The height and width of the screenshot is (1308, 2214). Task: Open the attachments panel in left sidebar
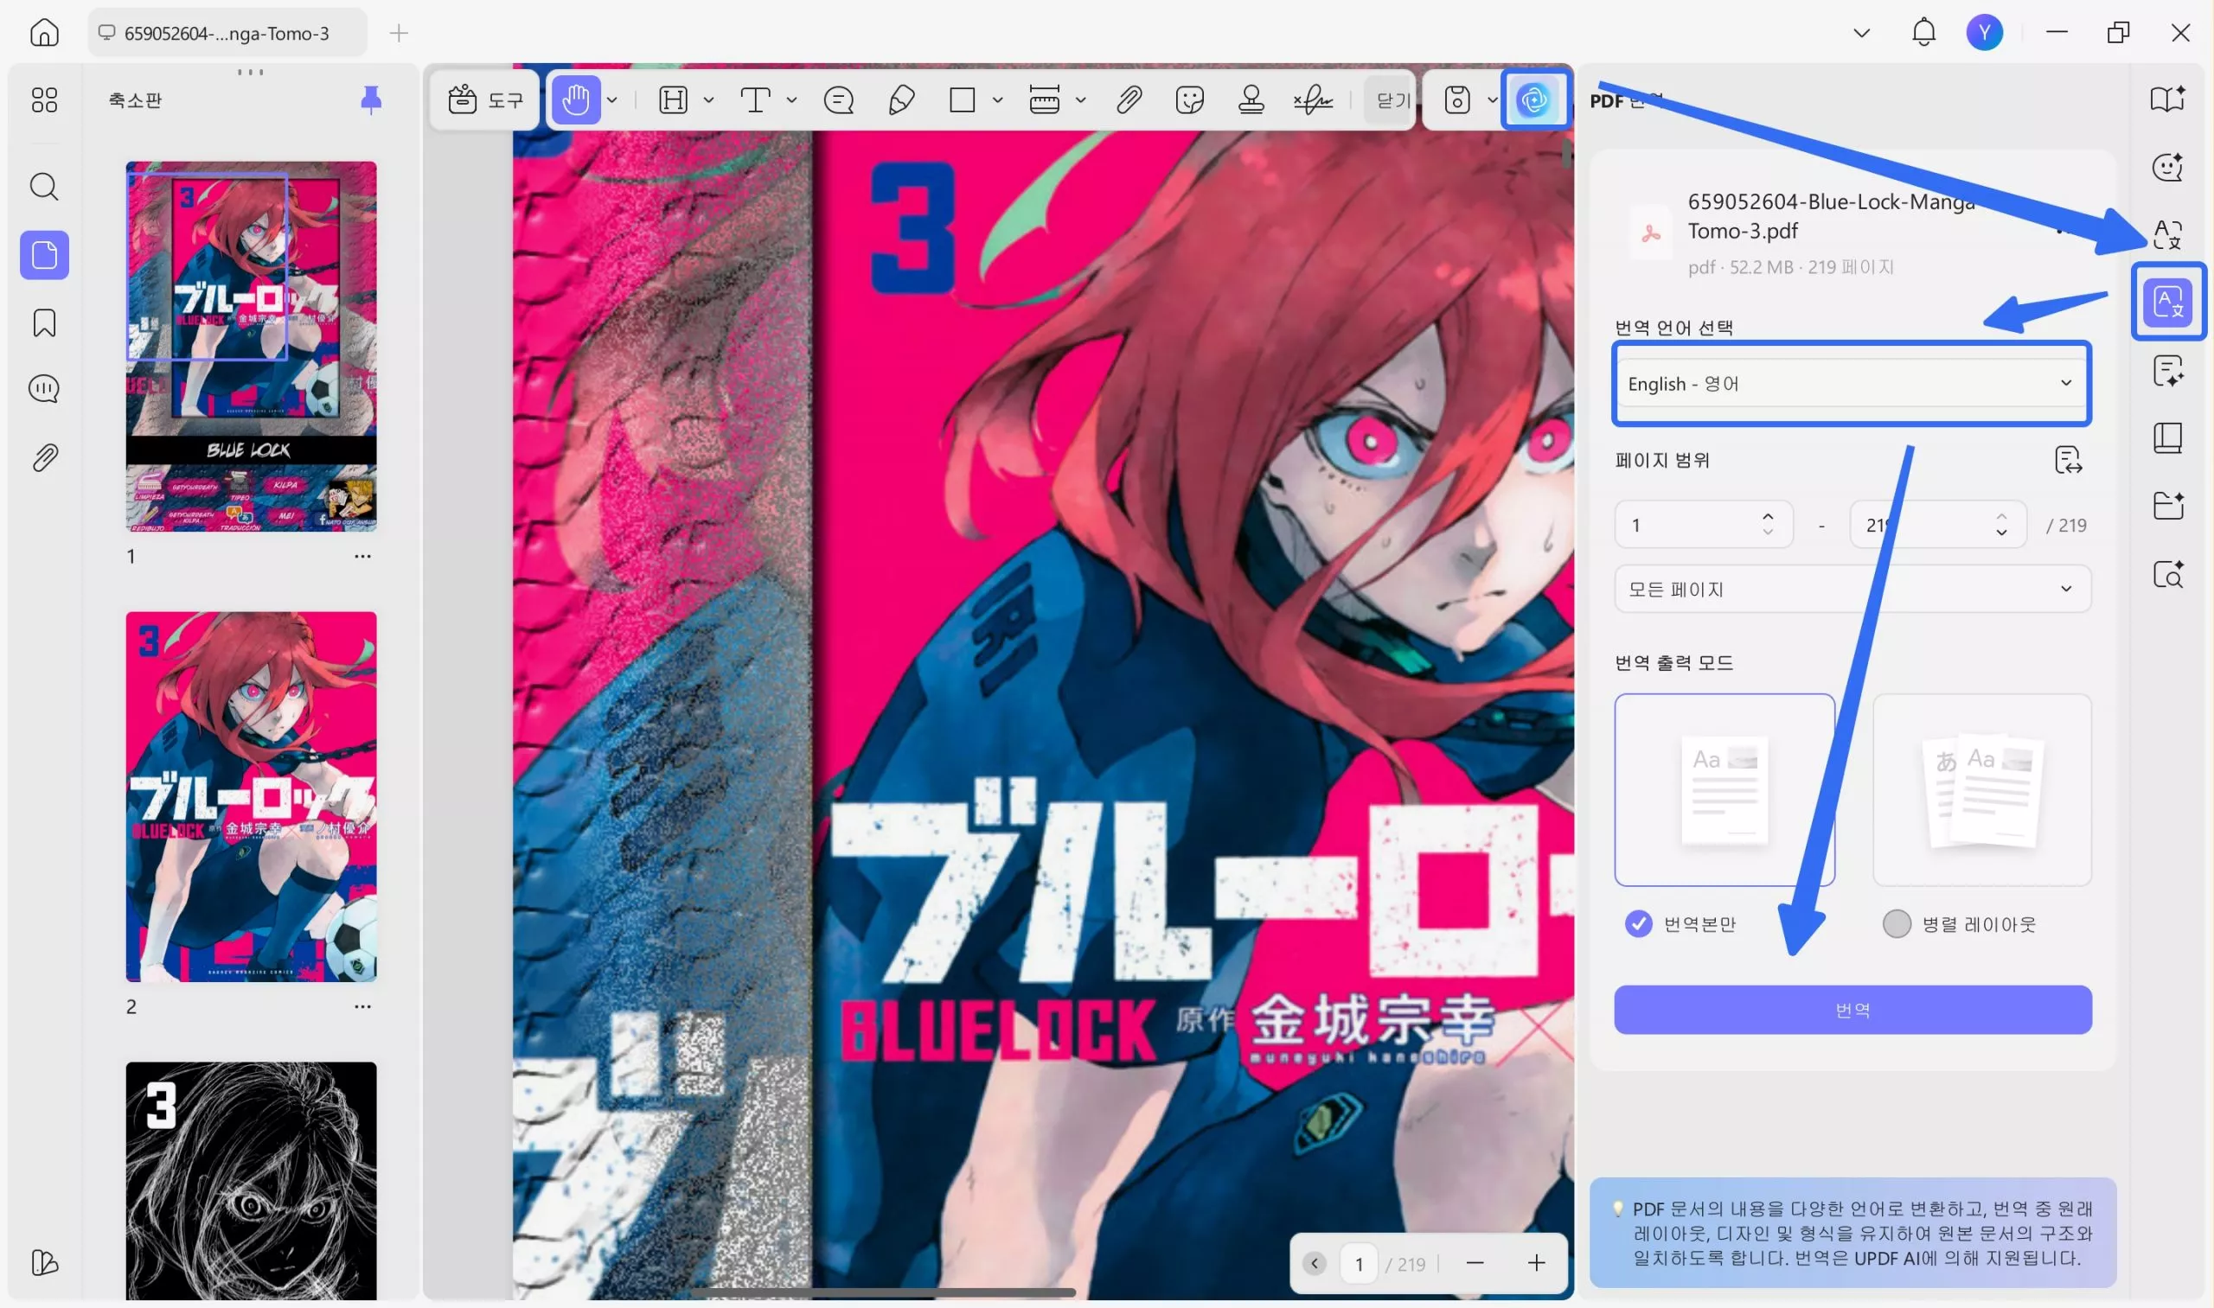coord(44,457)
